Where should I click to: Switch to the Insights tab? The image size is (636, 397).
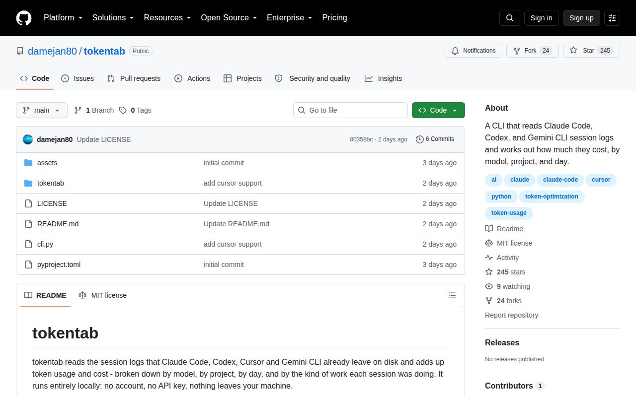(383, 78)
